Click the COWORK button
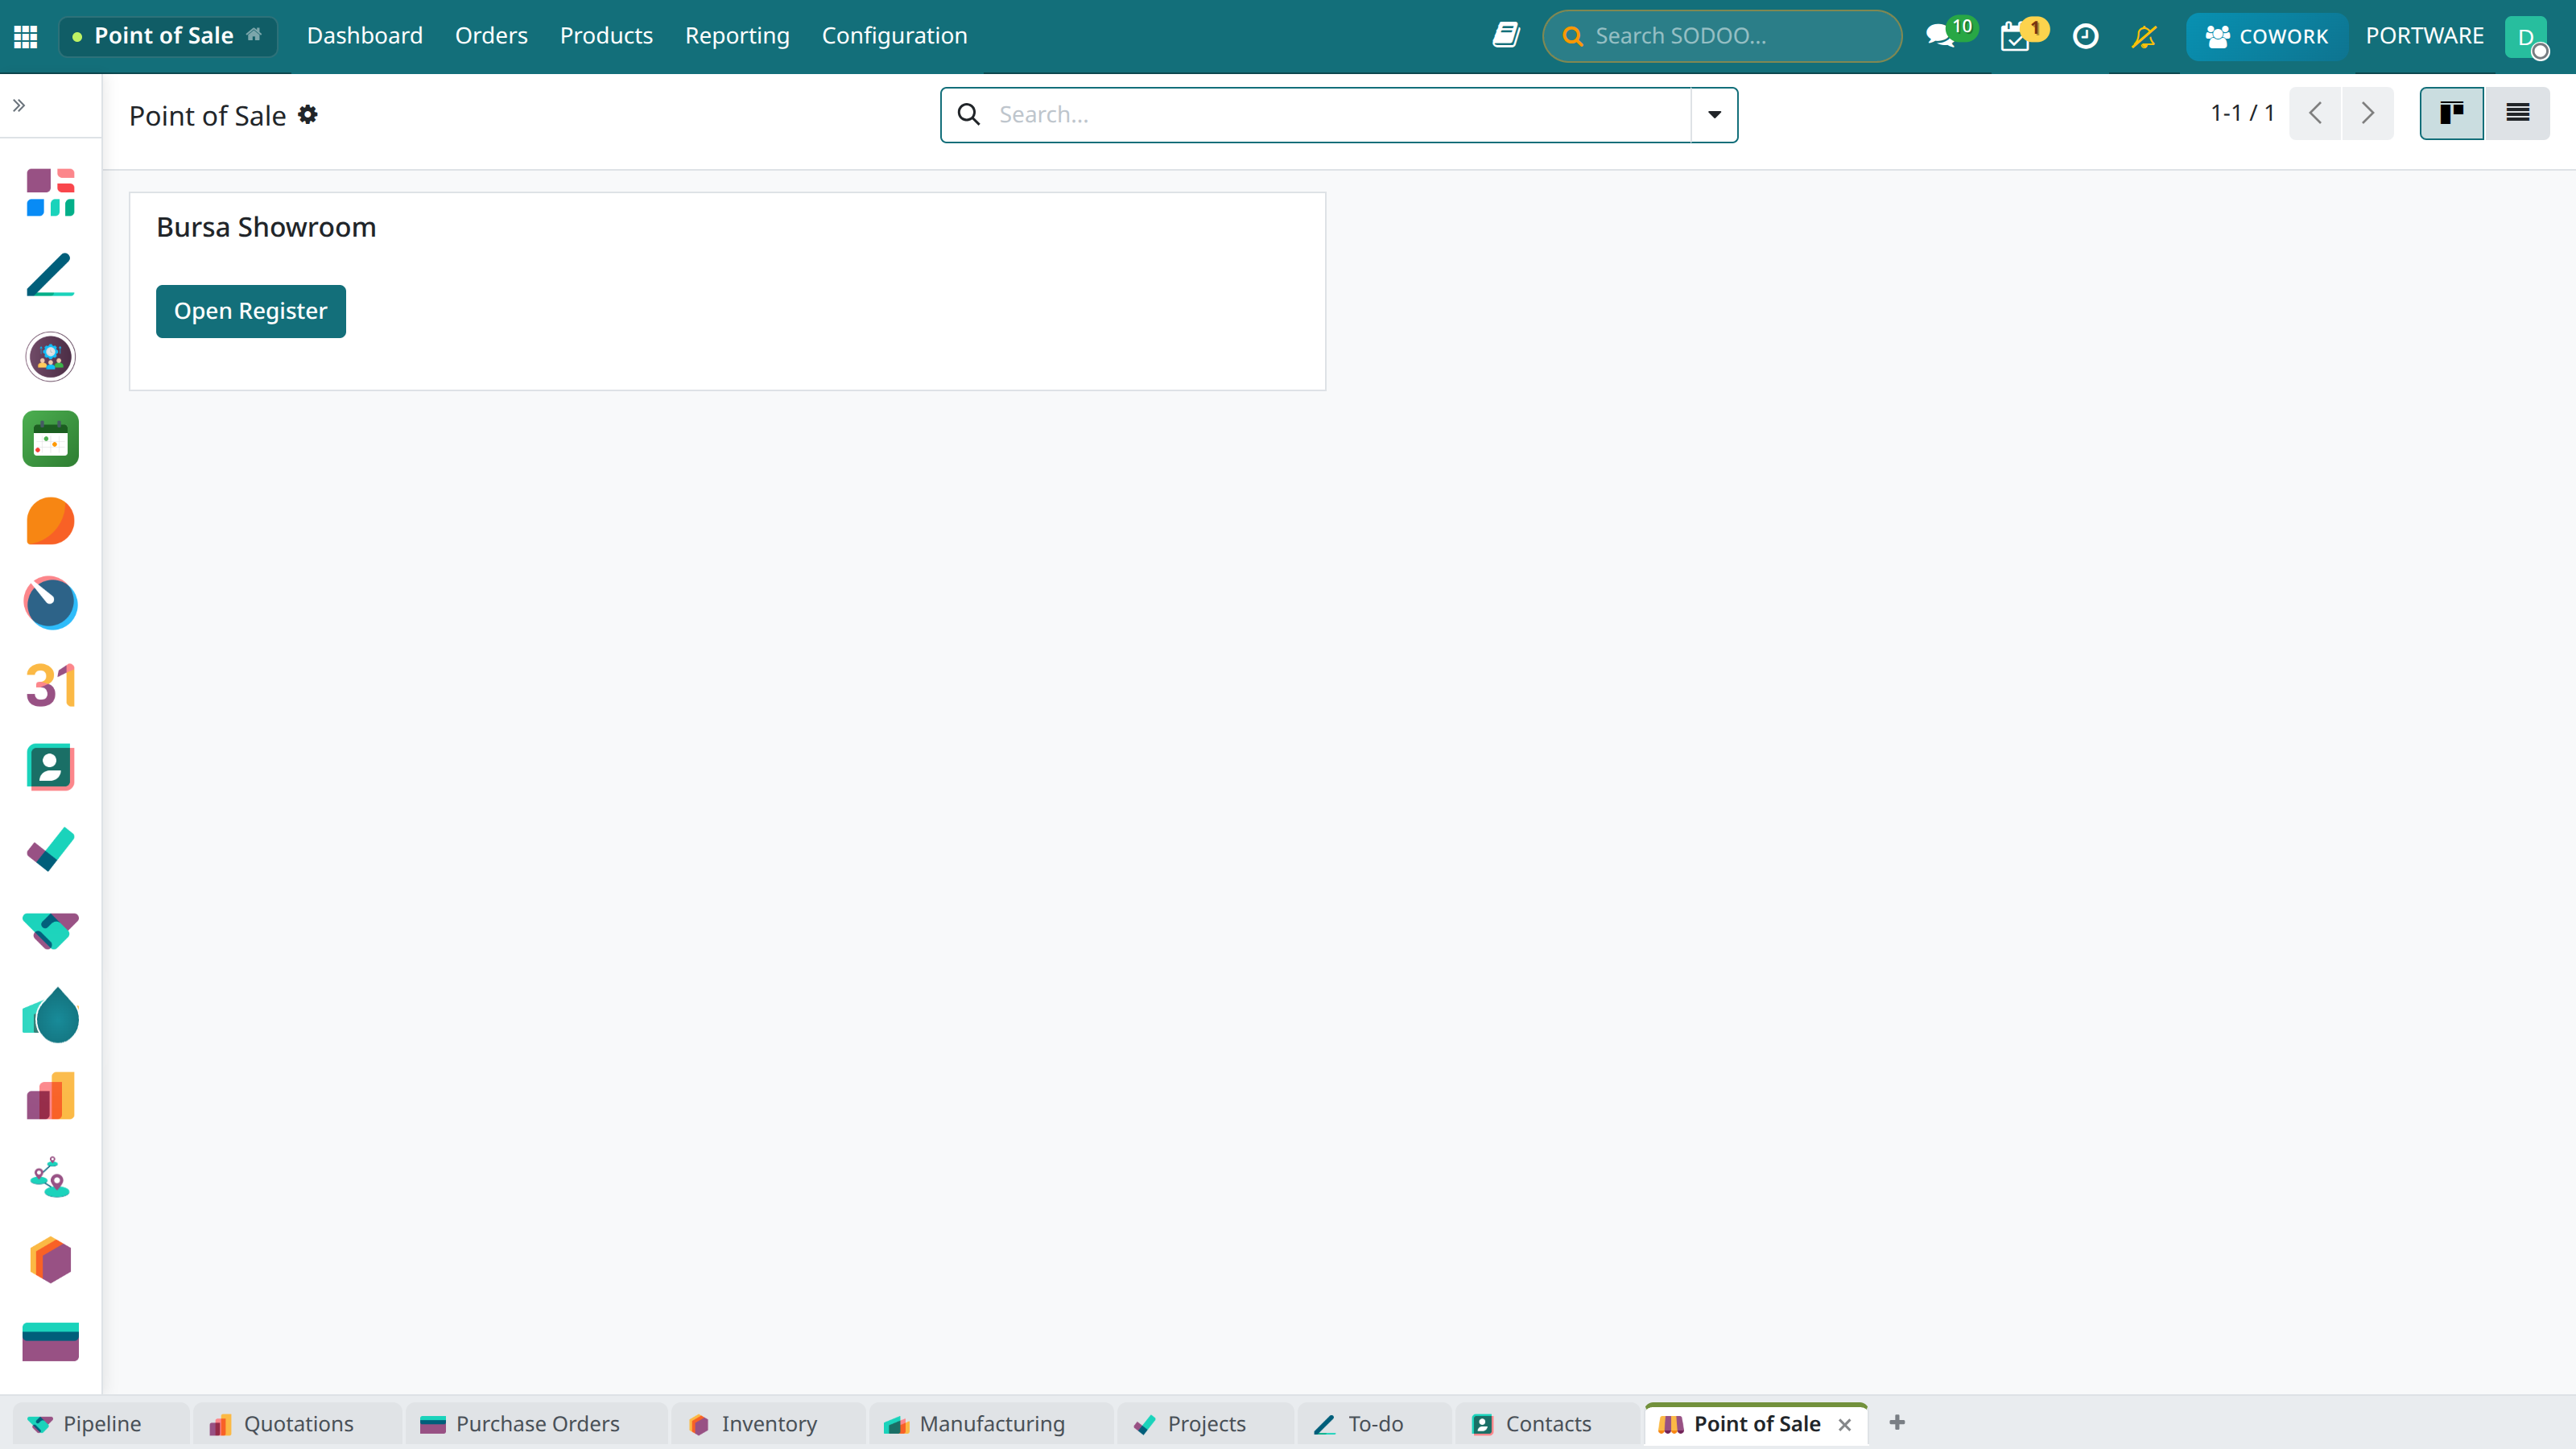This screenshot has width=2576, height=1449. pyautogui.click(x=2266, y=36)
